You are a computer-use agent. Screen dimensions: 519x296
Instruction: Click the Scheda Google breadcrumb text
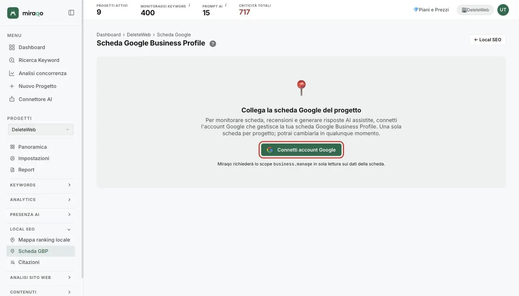174,35
